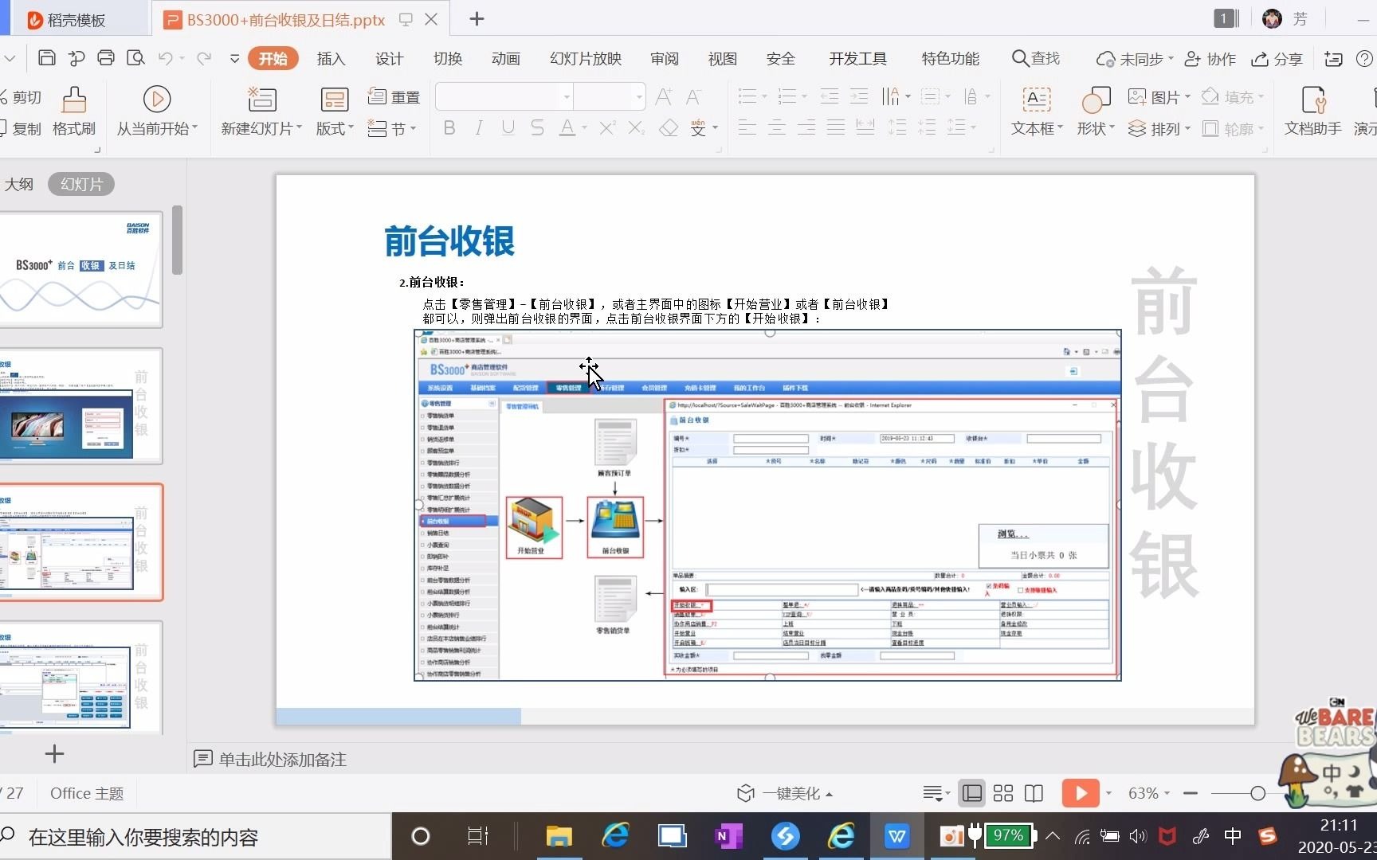Click the 查找 search button
This screenshot has height=860, width=1377.
click(1036, 58)
